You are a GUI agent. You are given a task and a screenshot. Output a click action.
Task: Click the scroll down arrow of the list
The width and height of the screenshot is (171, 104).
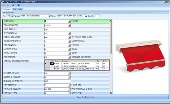tap(111, 93)
